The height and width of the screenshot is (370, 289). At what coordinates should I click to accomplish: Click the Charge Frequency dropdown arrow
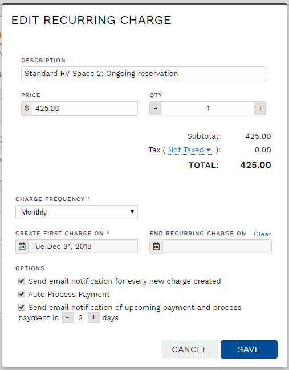[132, 212]
